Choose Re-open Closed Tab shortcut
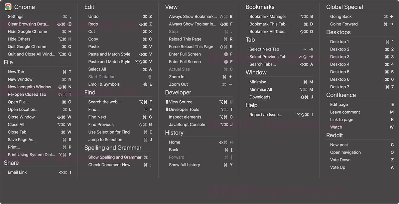This screenshot has height=204, width=399. point(27,94)
